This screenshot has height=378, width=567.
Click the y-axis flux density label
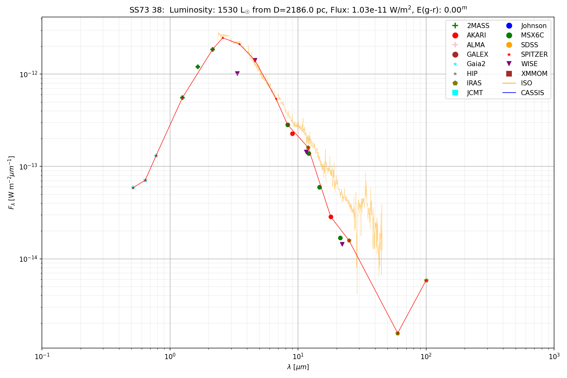pyautogui.click(x=11, y=183)
